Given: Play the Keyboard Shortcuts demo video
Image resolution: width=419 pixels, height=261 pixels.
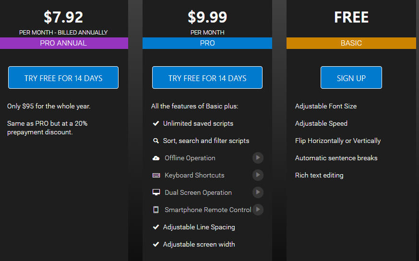Looking at the screenshot, I should (x=258, y=175).
